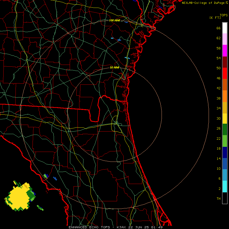Viewport: 229px width, 229px height.
Task: Click the legend value 14
Action: coord(219,159)
